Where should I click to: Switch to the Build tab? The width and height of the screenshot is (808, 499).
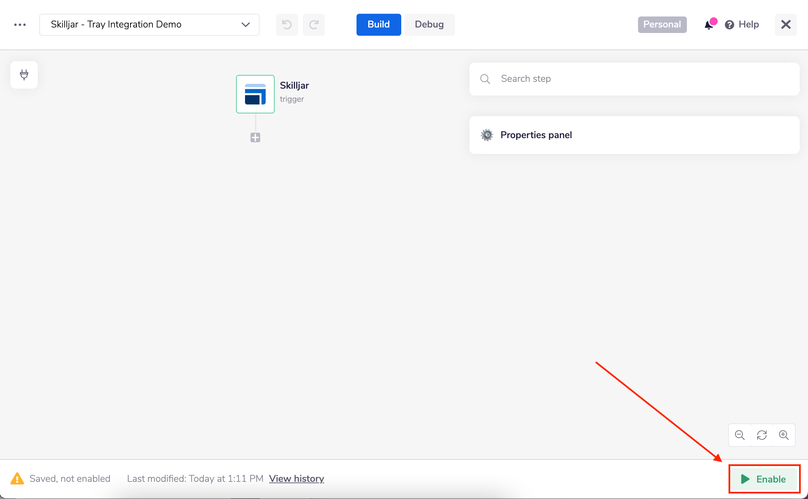coord(379,25)
